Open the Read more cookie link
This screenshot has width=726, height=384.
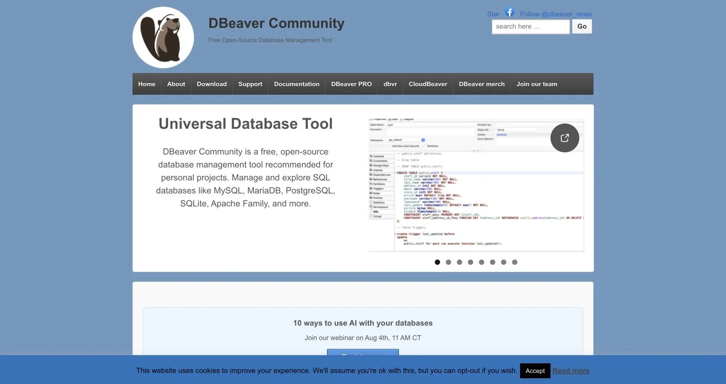[571, 371]
